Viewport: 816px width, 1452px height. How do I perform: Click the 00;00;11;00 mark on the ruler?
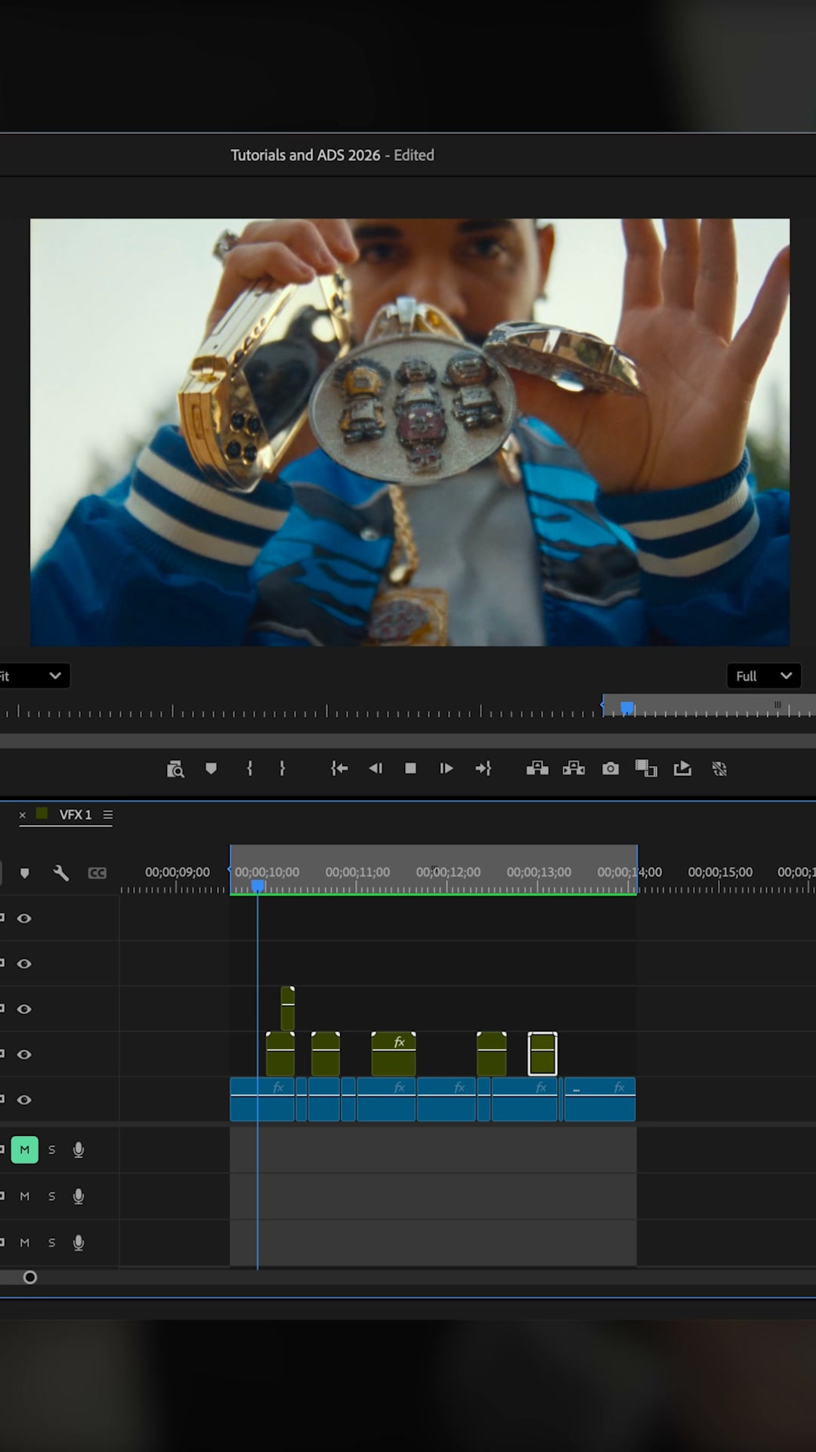358,872
